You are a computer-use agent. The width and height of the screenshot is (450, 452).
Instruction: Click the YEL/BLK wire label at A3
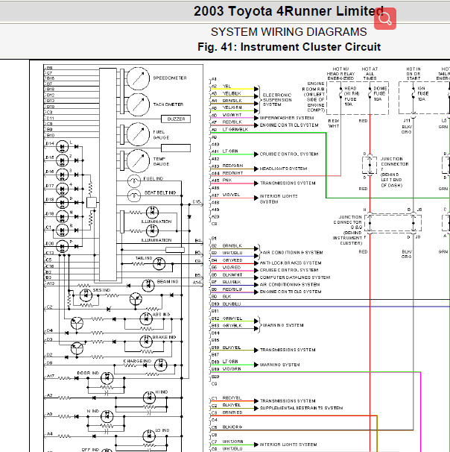[x=232, y=93]
